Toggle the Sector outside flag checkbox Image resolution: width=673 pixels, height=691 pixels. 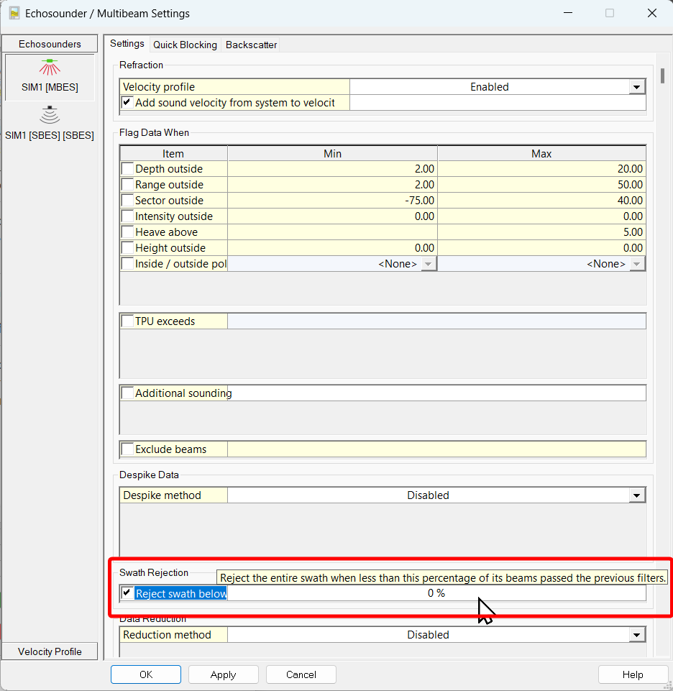coord(127,201)
